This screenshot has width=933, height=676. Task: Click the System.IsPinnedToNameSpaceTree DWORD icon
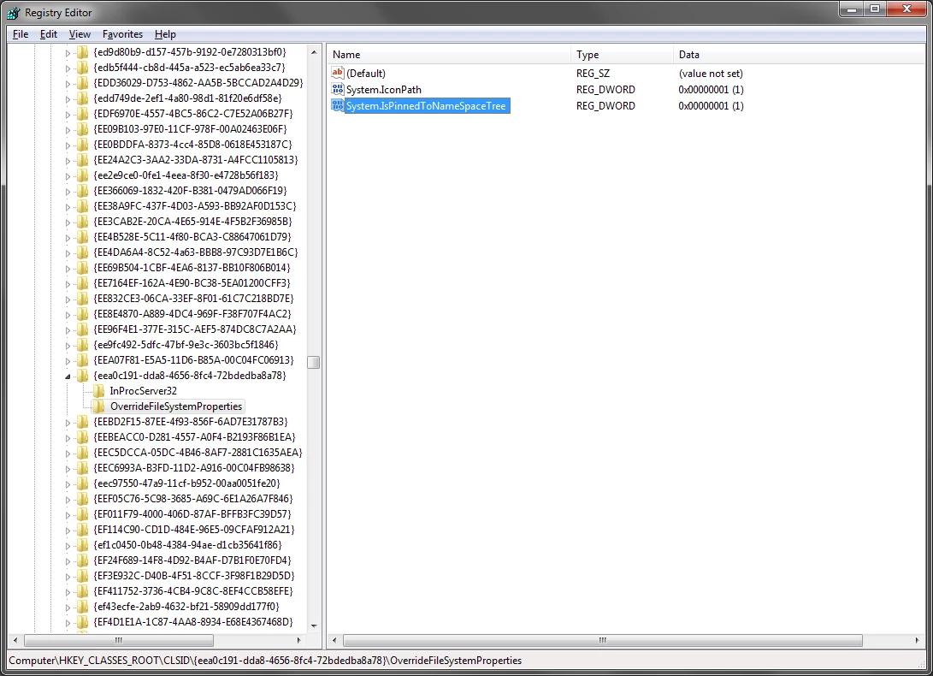pos(338,105)
